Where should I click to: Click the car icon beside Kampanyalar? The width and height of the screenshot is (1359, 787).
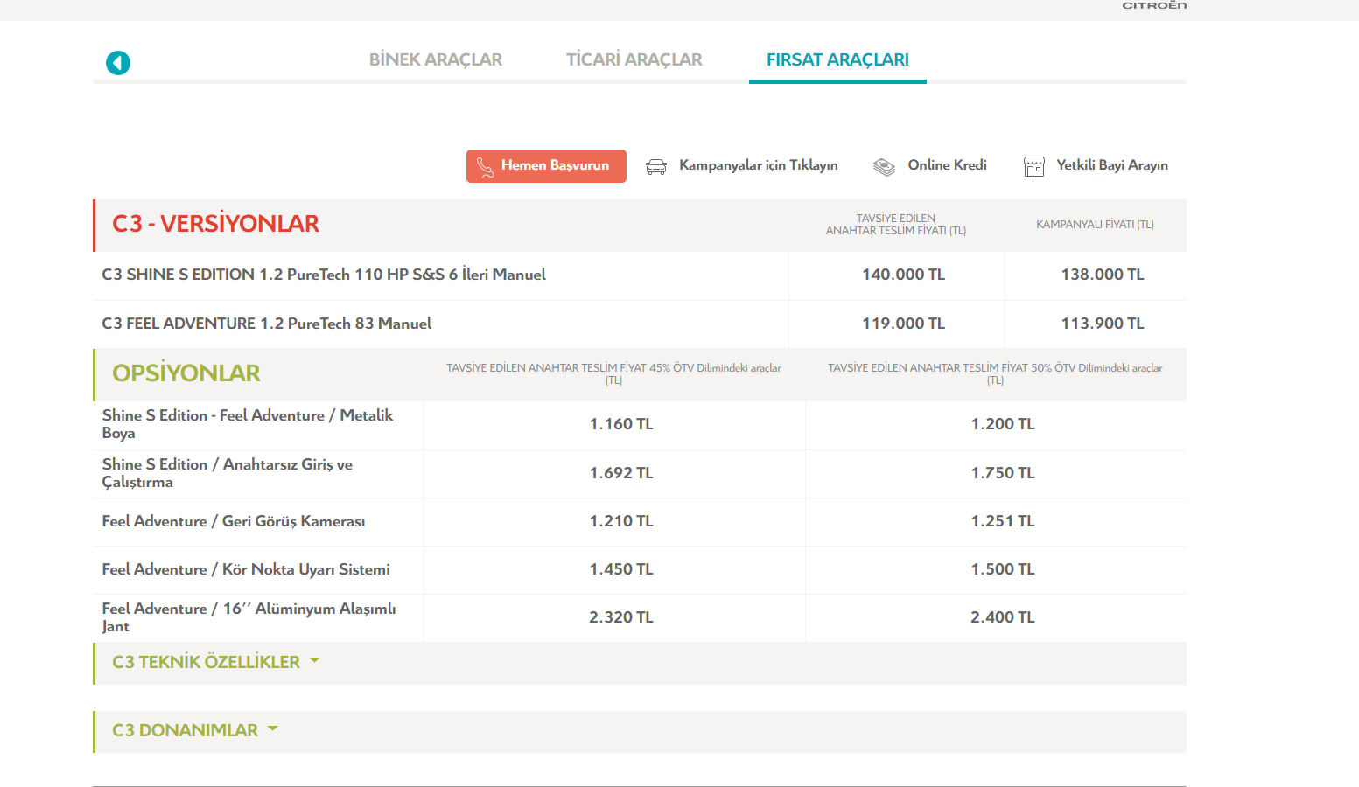coord(656,166)
